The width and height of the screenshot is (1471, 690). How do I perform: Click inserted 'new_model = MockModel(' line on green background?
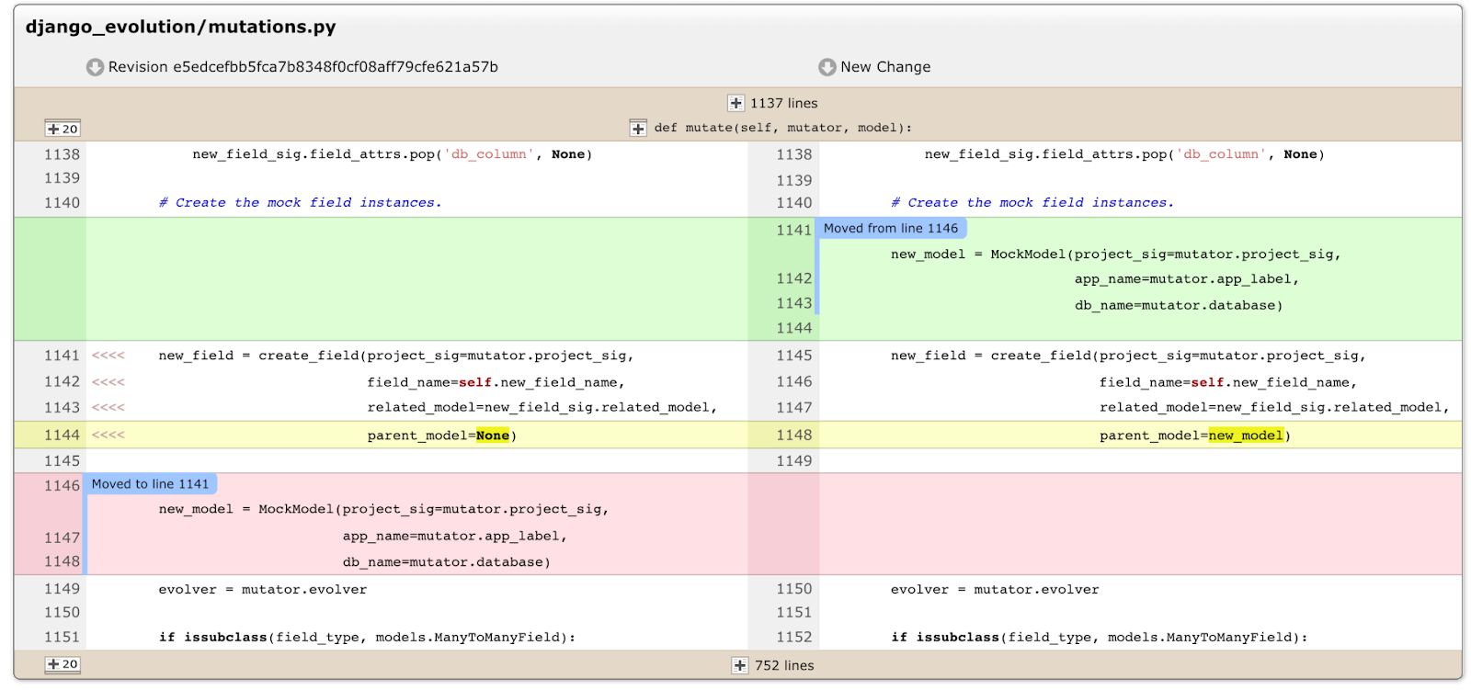(1116, 255)
